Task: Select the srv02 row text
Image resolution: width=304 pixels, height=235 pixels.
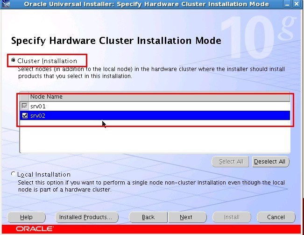Action: click(38, 116)
